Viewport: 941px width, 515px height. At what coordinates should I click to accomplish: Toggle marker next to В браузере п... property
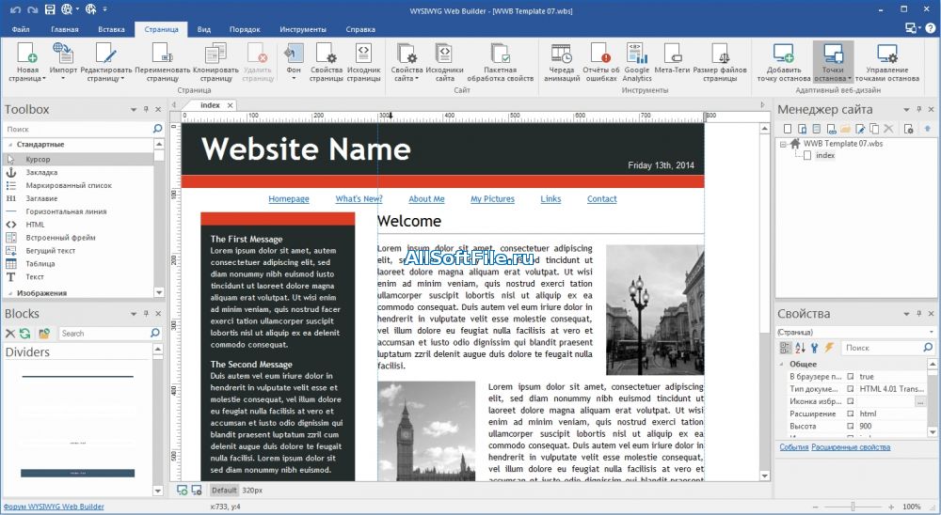pyautogui.click(x=851, y=377)
